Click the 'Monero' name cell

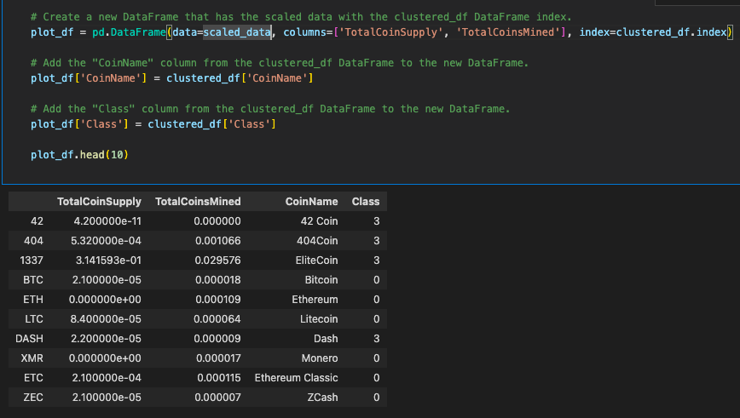point(320,358)
